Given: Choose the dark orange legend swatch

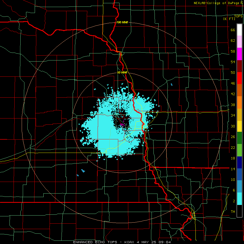Looking at the screenshot, I should coord(239,90).
